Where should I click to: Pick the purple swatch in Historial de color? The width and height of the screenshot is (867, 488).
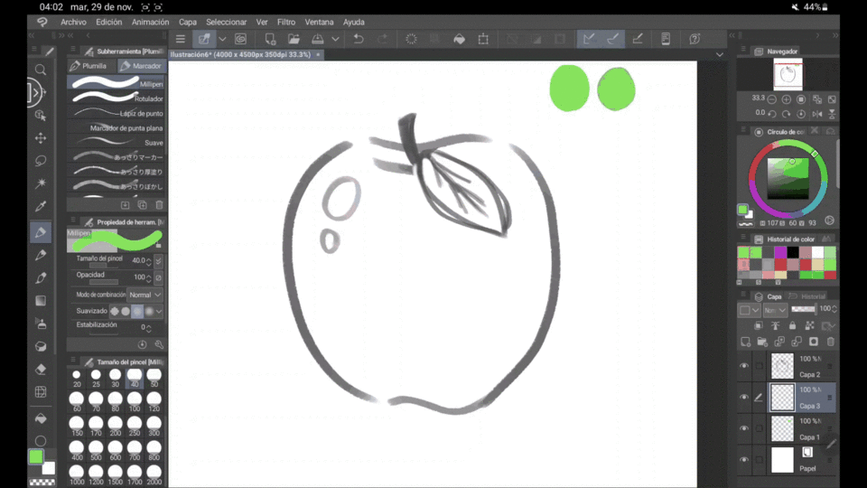point(780,252)
